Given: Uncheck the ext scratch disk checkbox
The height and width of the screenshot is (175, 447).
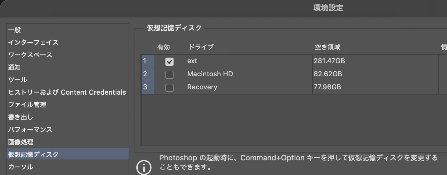Looking at the screenshot, I should point(169,62).
